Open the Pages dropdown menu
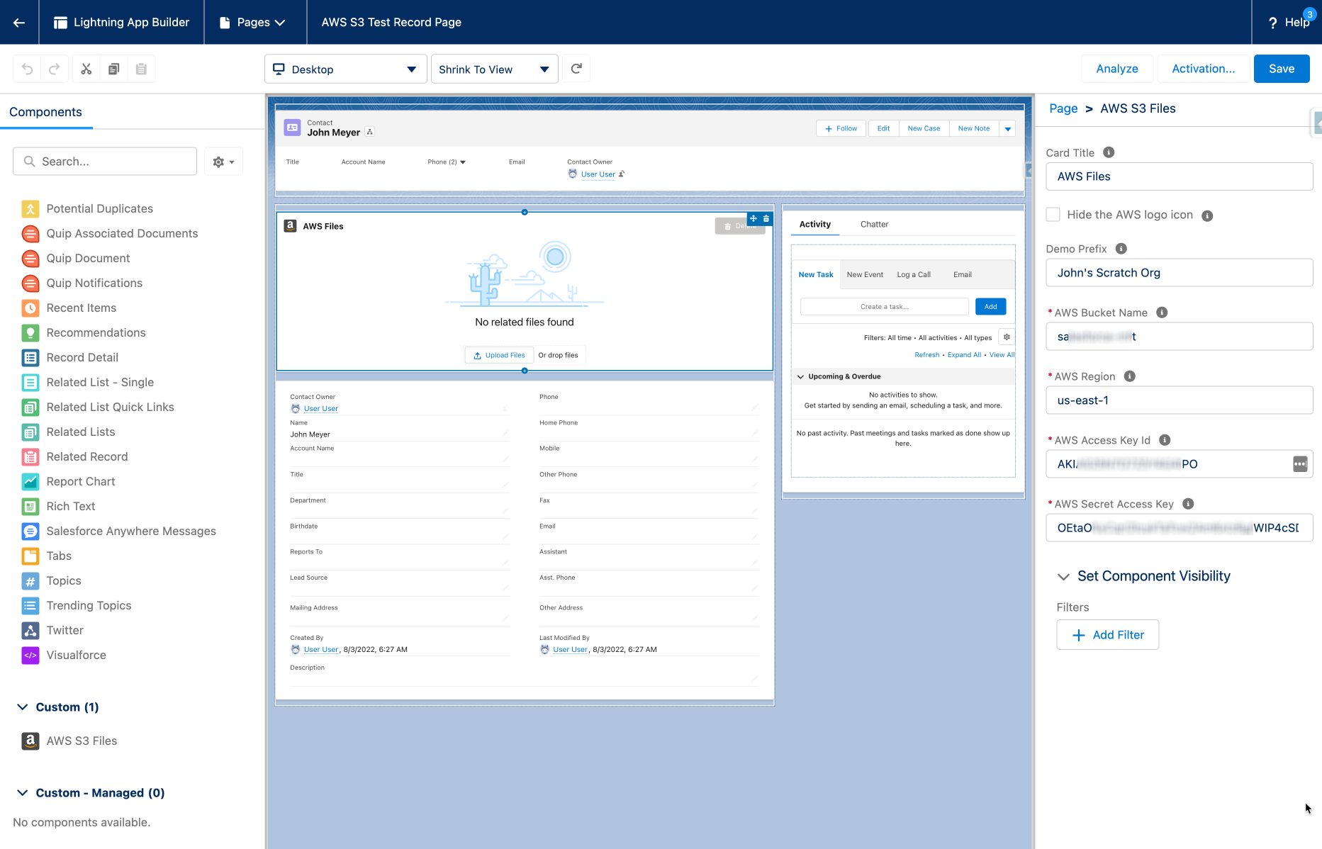This screenshot has width=1322, height=849. coord(254,22)
